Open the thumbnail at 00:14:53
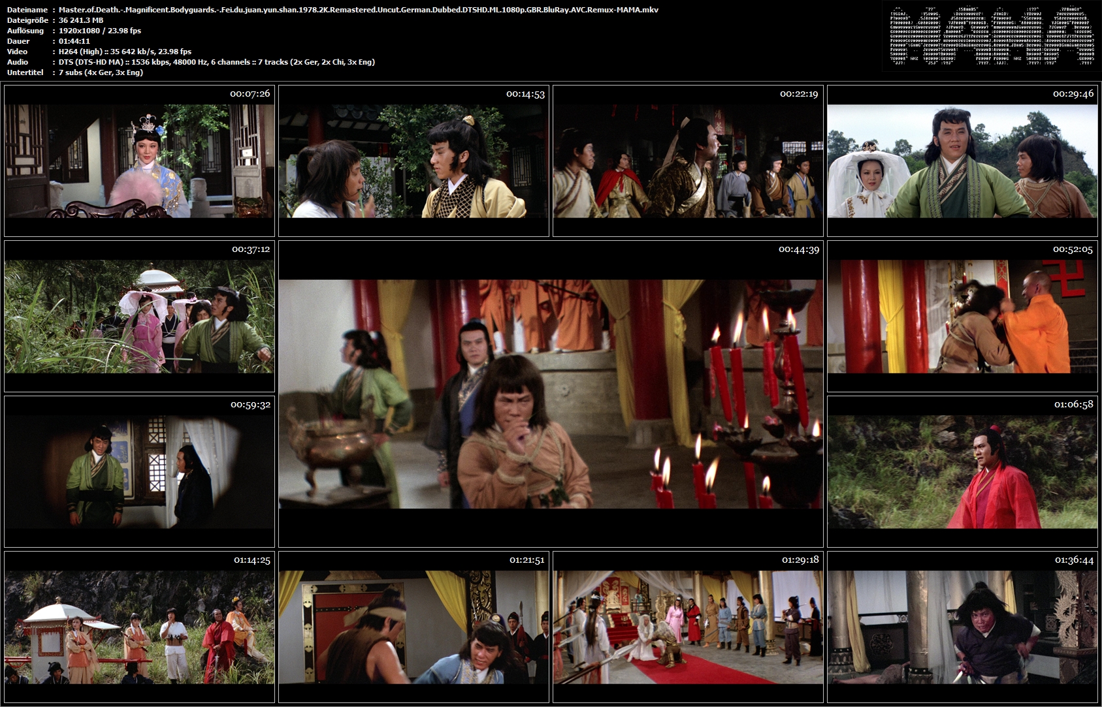 pyautogui.click(x=413, y=161)
